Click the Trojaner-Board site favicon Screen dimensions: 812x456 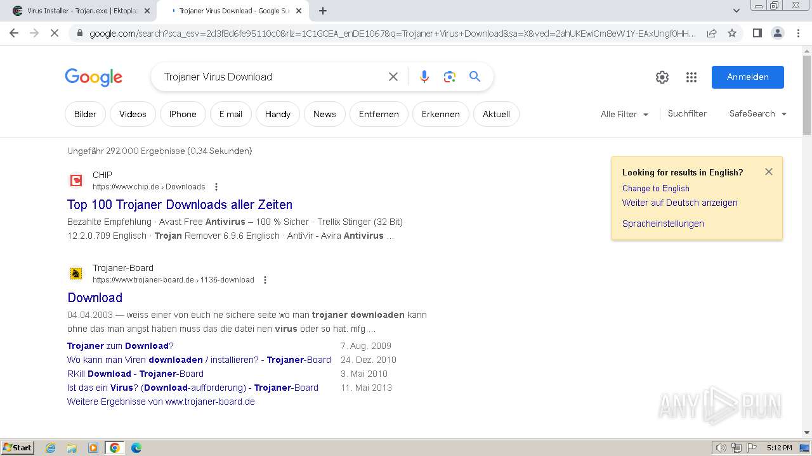point(76,274)
